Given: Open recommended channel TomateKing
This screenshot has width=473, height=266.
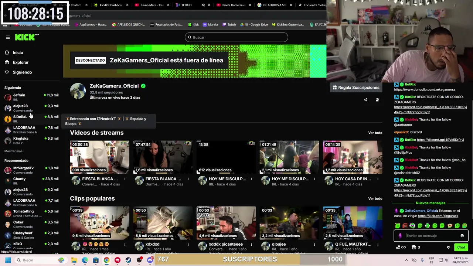Looking at the screenshot, I should [x=31, y=213].
